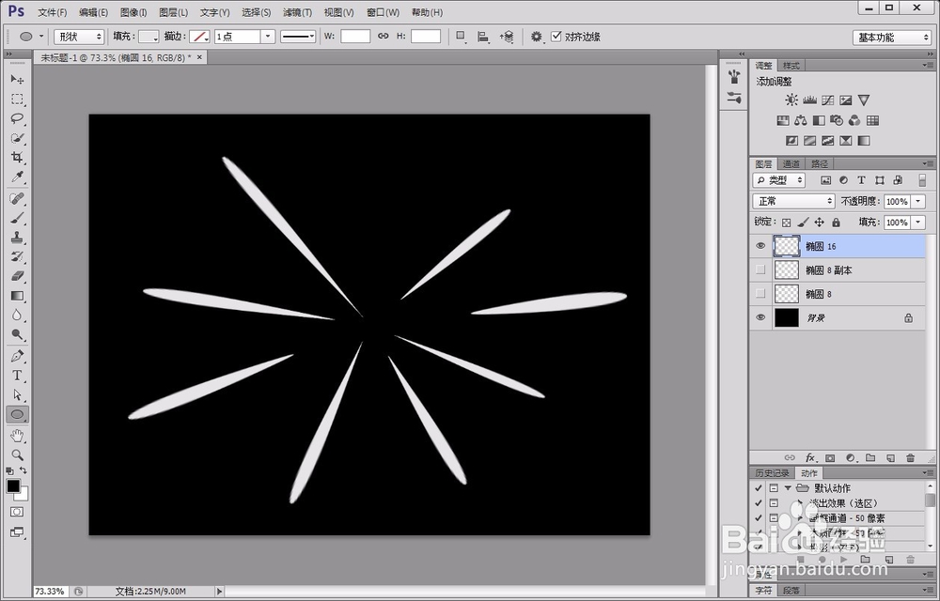Select the Gradient tool
940x601 pixels.
click(x=17, y=297)
